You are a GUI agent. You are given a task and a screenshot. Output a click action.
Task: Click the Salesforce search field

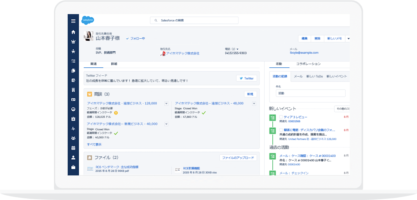tap(194, 20)
